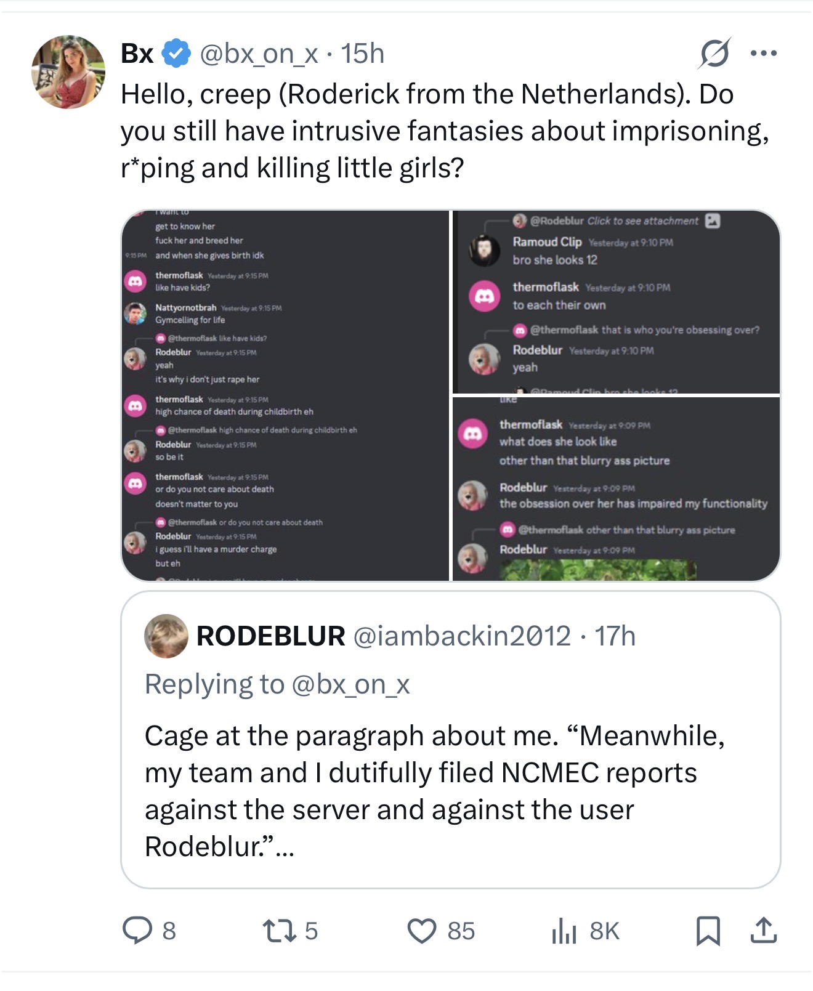This screenshot has width=813, height=991.
Task: Click the share upload icon
Action: click(763, 930)
